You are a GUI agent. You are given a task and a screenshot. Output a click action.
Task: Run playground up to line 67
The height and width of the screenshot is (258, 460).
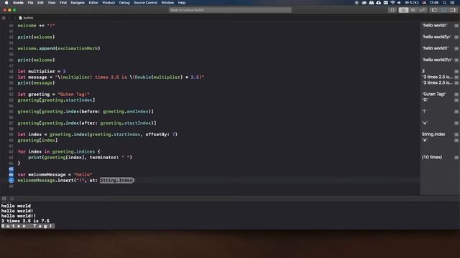11,181
